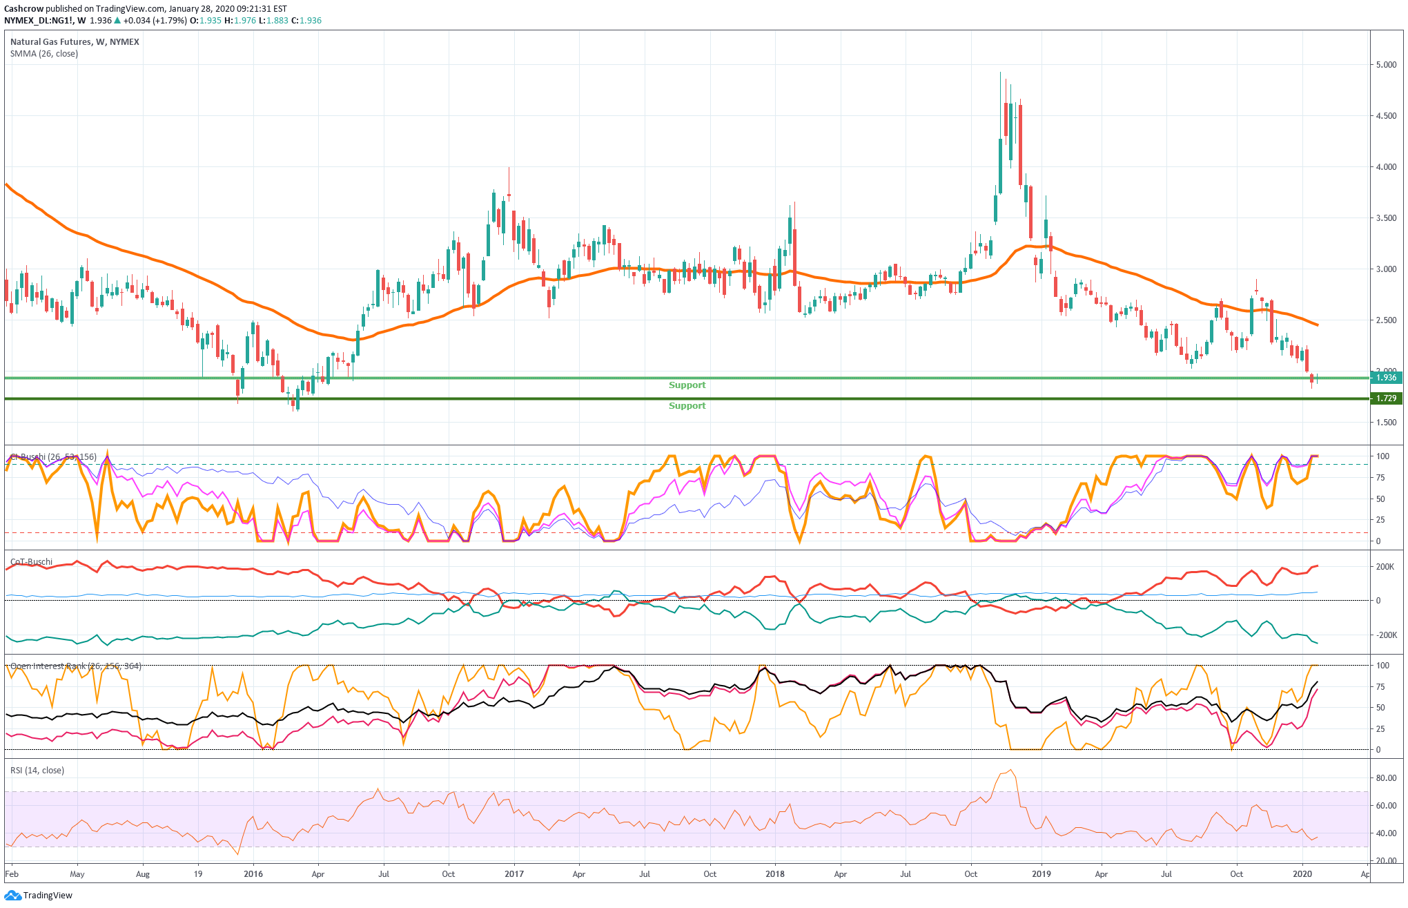The image size is (1408, 908).
Task: Select the RSI (14, close) indicator label
Action: point(37,770)
